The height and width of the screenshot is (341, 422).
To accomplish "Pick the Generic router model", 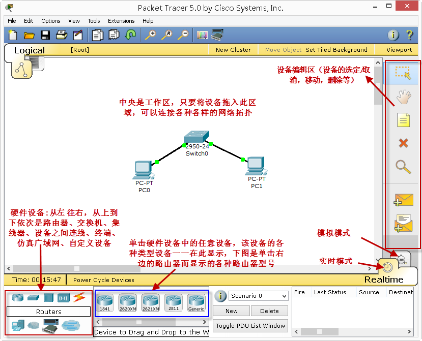I will point(196,302).
